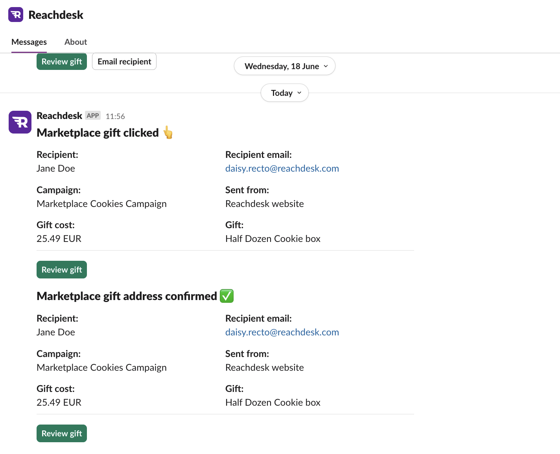Expand the Today date dropdown
Viewport: 560px width, 454px height.
pyautogui.click(x=285, y=93)
